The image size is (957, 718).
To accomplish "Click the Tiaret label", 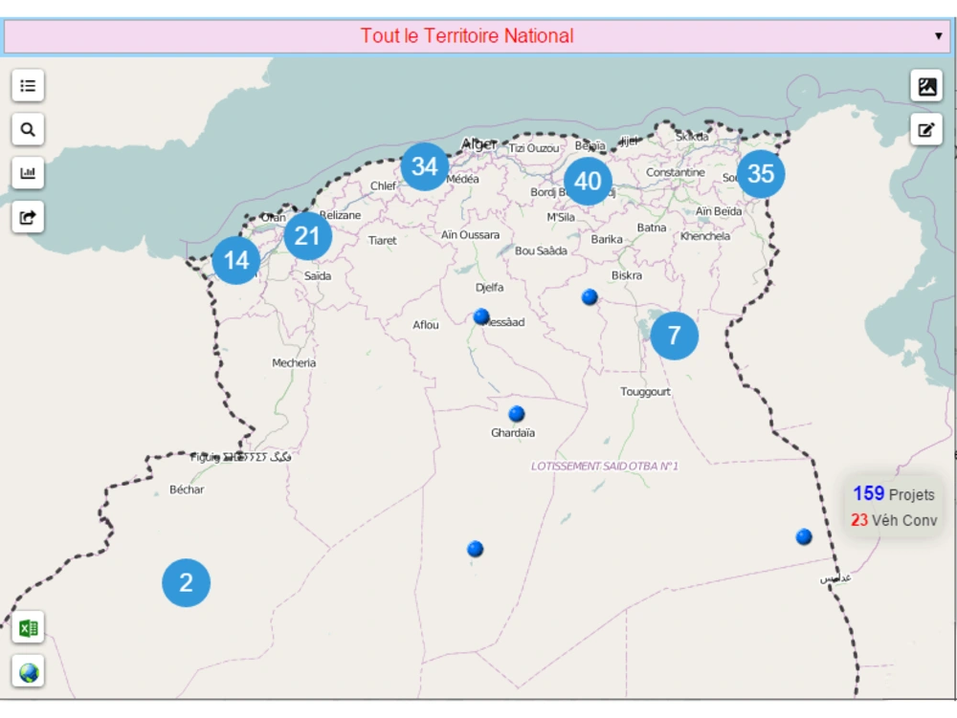I will (382, 241).
